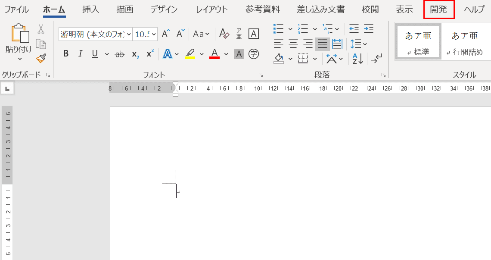Toggle Bold formatting
The image size is (491, 260).
point(66,53)
